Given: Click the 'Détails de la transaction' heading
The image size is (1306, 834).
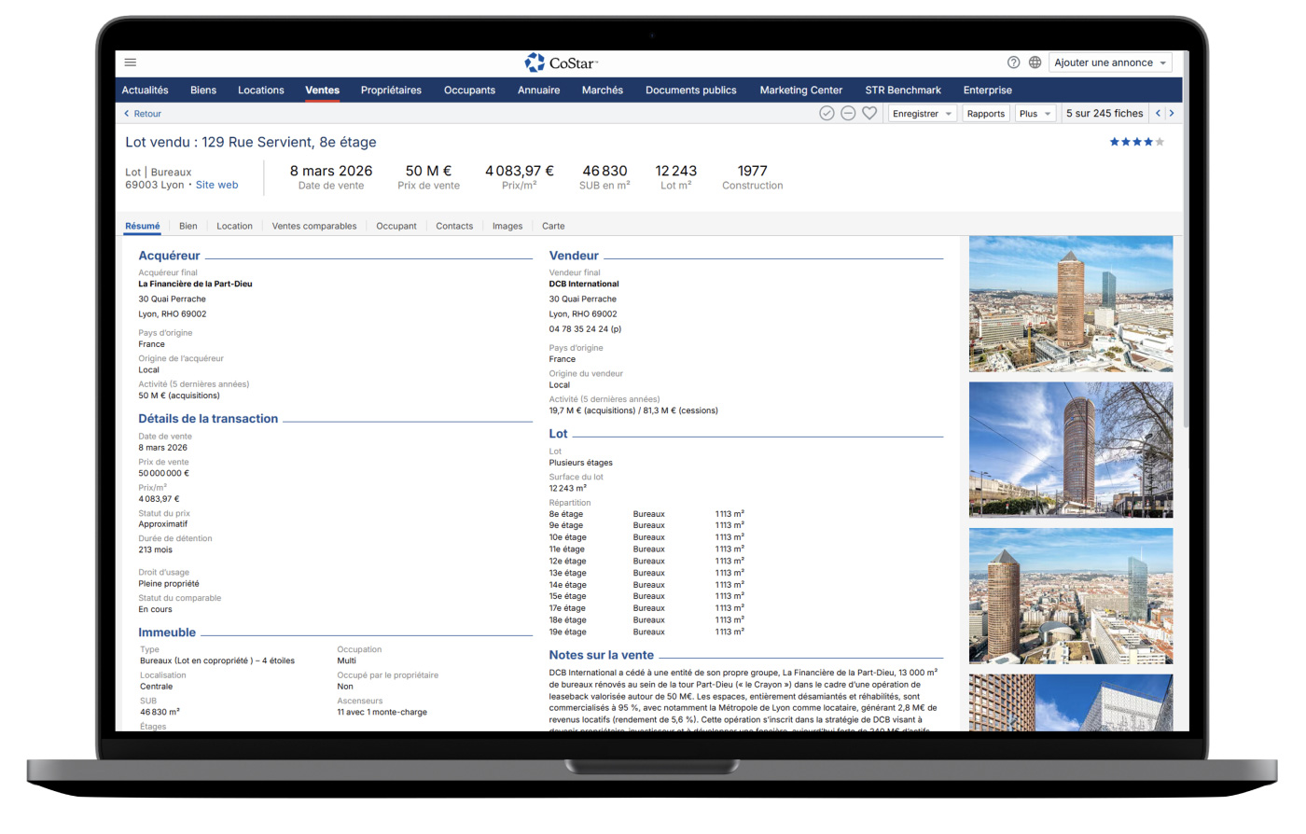Looking at the screenshot, I should point(208,419).
